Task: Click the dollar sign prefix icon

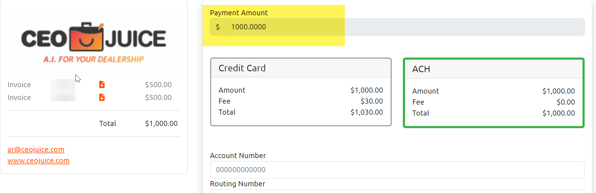Action: tap(218, 27)
